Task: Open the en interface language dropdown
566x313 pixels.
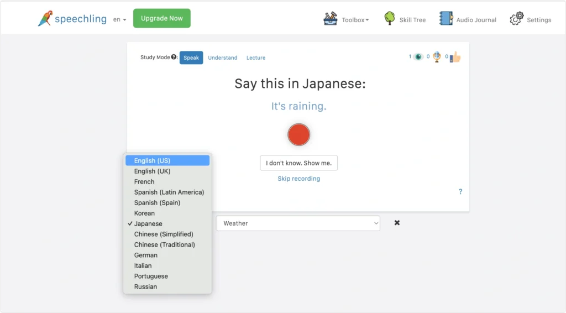Action: tap(119, 19)
